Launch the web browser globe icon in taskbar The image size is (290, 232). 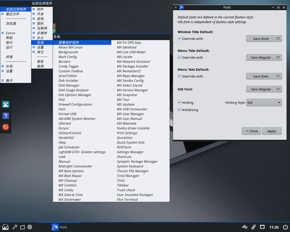(x=30, y=227)
